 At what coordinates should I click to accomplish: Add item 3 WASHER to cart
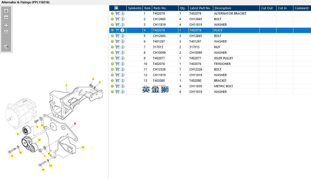point(117,25)
